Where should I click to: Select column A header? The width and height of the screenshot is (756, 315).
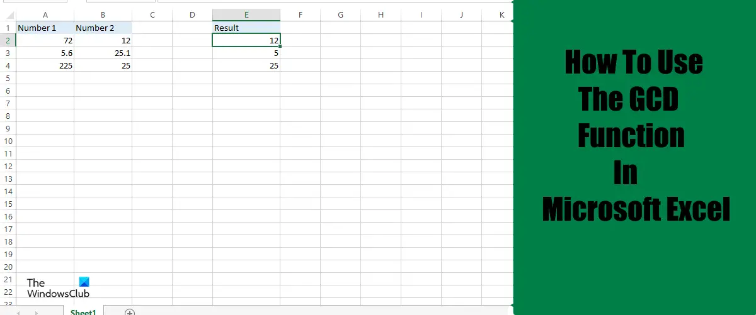point(45,14)
